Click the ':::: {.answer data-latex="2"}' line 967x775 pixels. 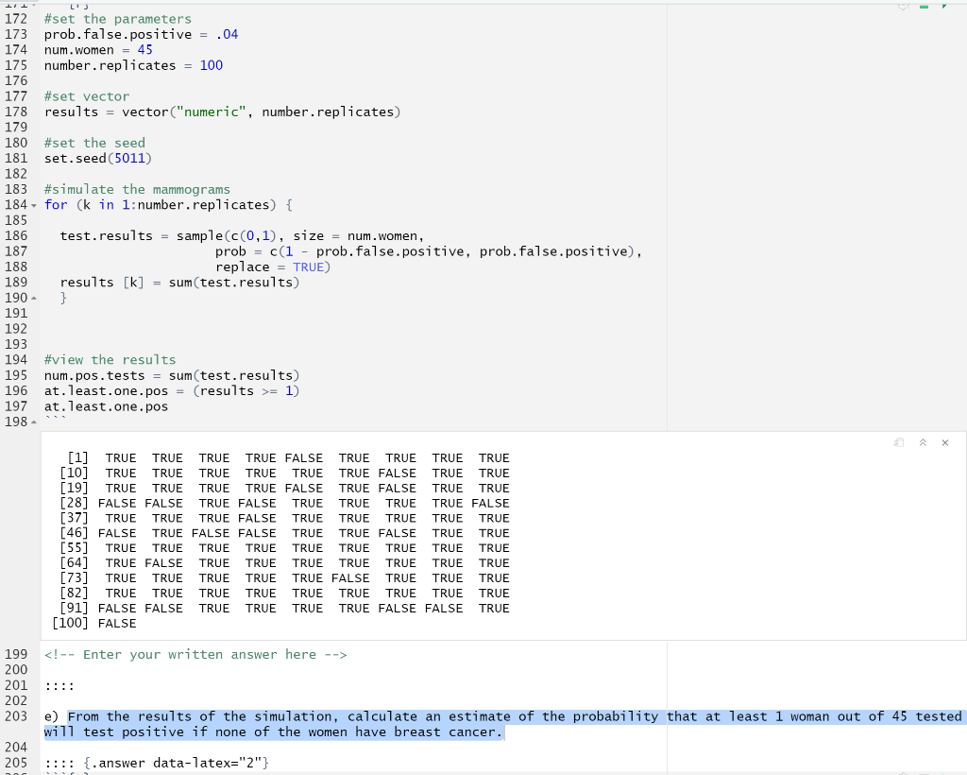pyautogui.click(x=157, y=764)
